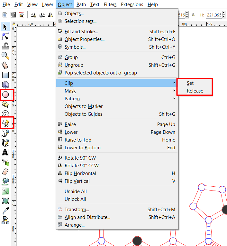Image resolution: width=227 pixels, height=246 pixels.
Task: Click select all in all layers icon
Action: point(13,15)
